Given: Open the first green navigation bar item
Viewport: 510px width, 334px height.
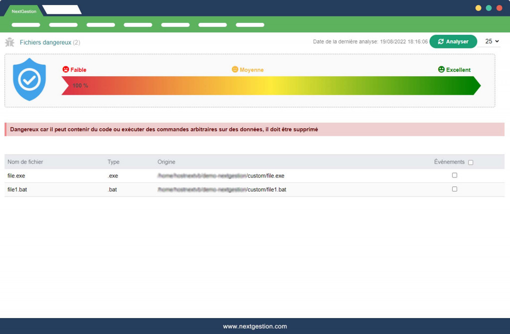Looking at the screenshot, I should [26, 25].
